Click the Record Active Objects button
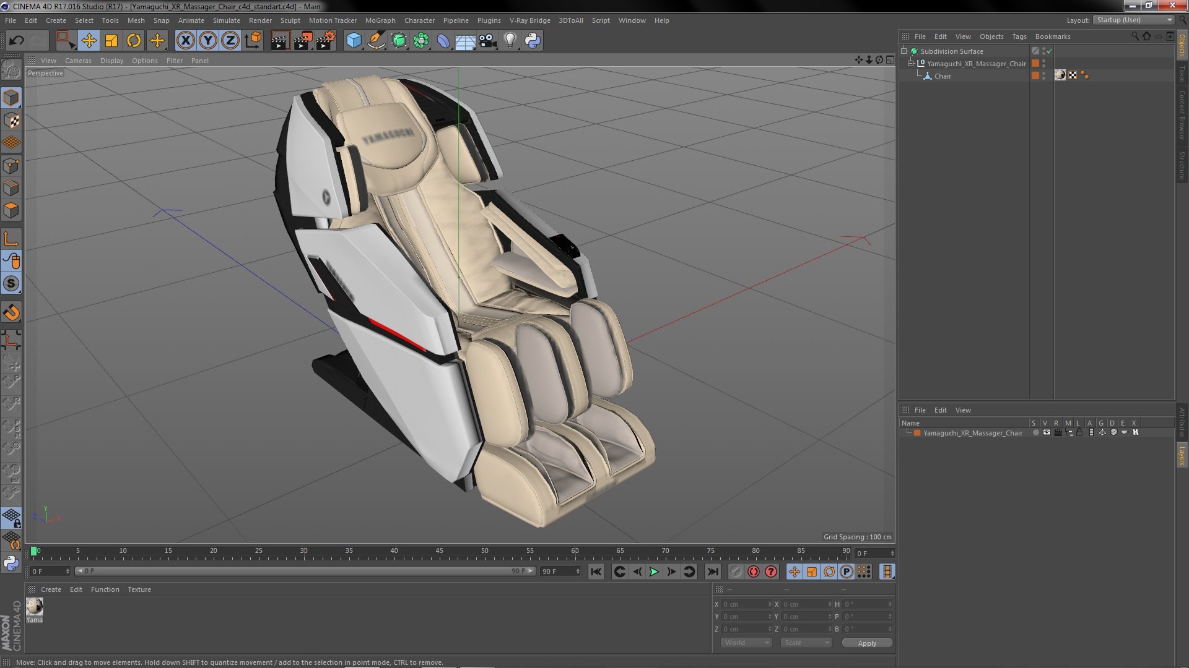1189x668 pixels. tap(736, 572)
